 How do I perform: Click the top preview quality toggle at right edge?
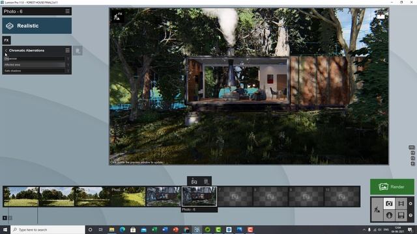tap(411, 148)
